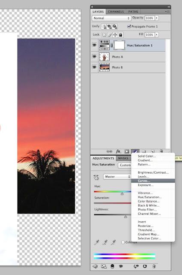The width and height of the screenshot is (182, 275).
Task: Choose Exposure from the adjustment menu
Action: 153,185
